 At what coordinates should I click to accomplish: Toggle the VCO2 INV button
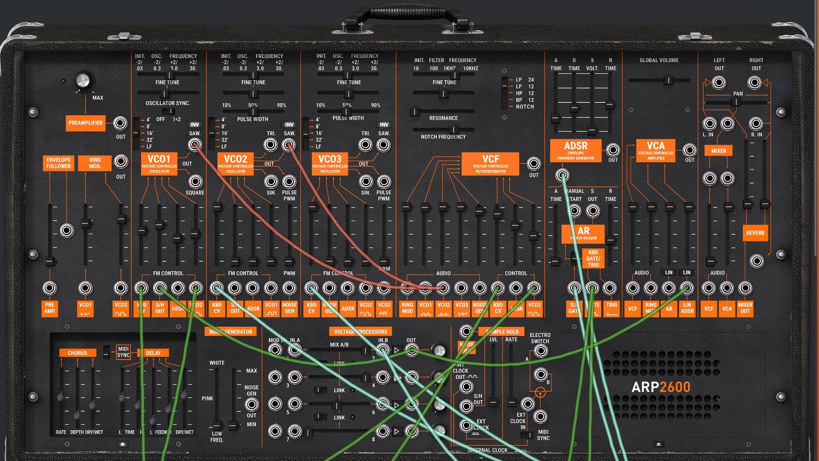[289, 125]
